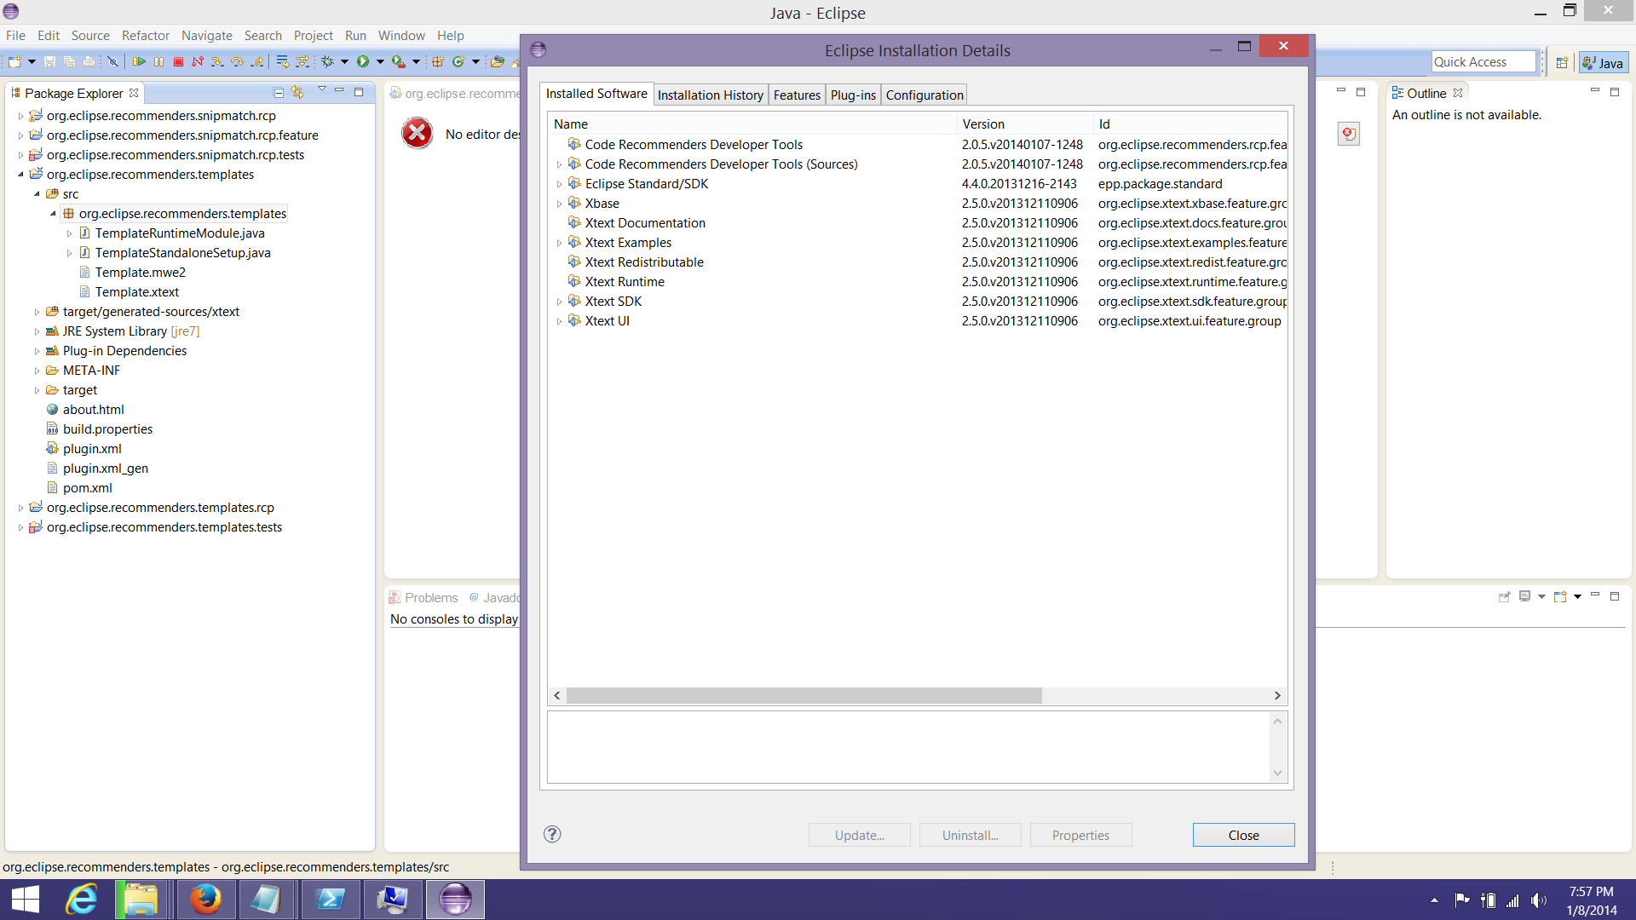Open the New Java Class dropdown arrow
Image resolution: width=1636 pixels, height=920 pixels.
pyautogui.click(x=475, y=61)
